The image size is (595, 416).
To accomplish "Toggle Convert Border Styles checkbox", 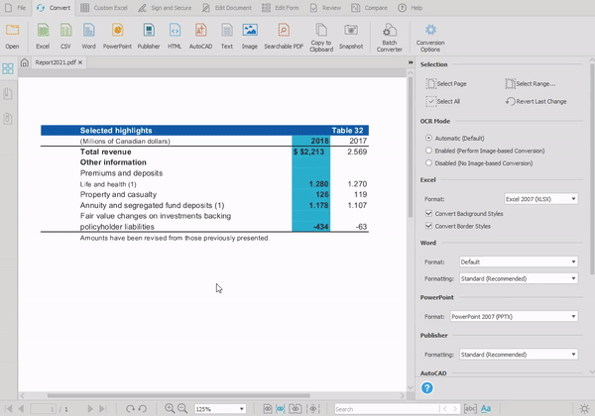I will 428,226.
